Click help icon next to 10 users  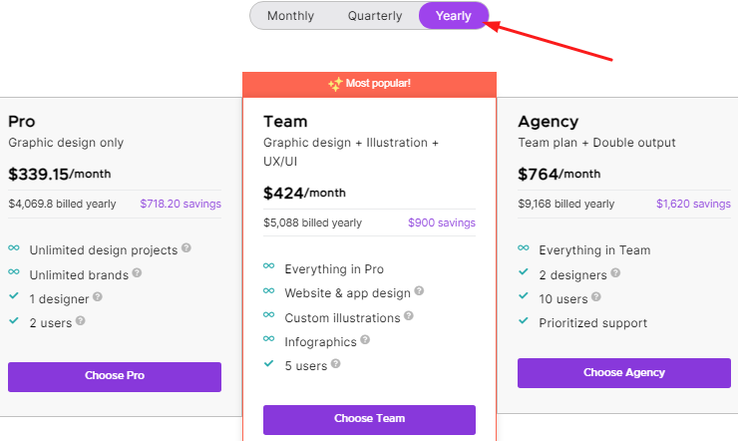click(x=596, y=296)
